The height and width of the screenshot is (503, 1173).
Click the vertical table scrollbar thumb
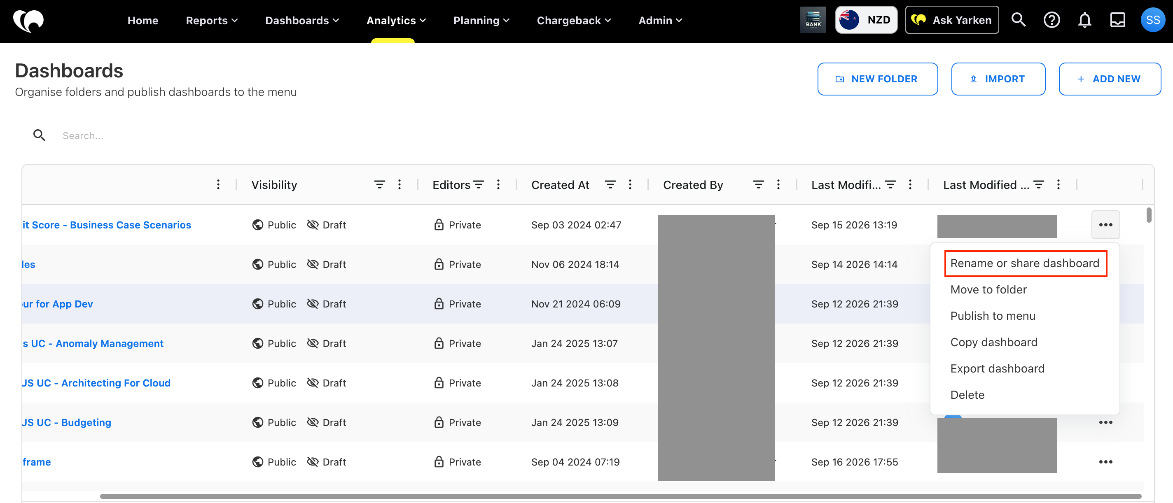(x=1148, y=215)
